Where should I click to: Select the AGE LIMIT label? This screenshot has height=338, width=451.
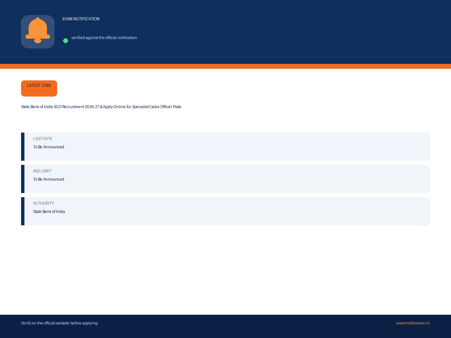42,171
